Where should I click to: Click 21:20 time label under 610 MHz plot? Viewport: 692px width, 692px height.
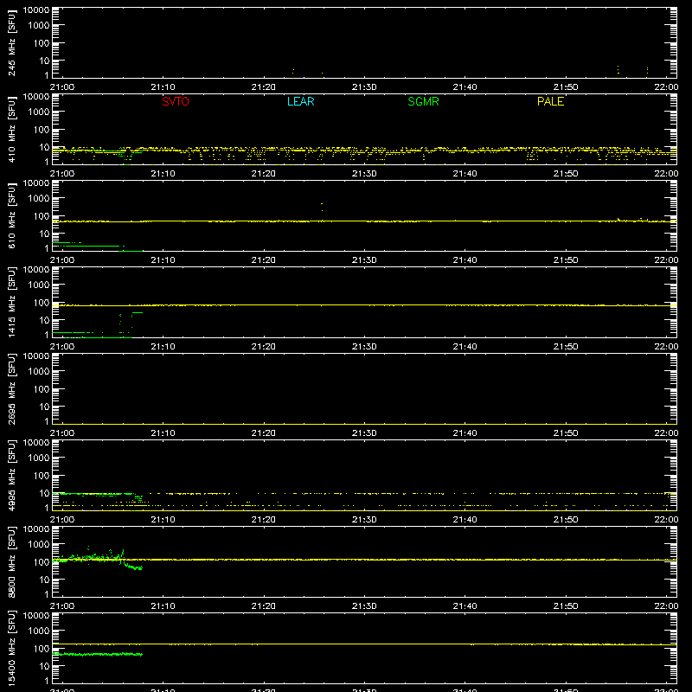click(x=264, y=260)
